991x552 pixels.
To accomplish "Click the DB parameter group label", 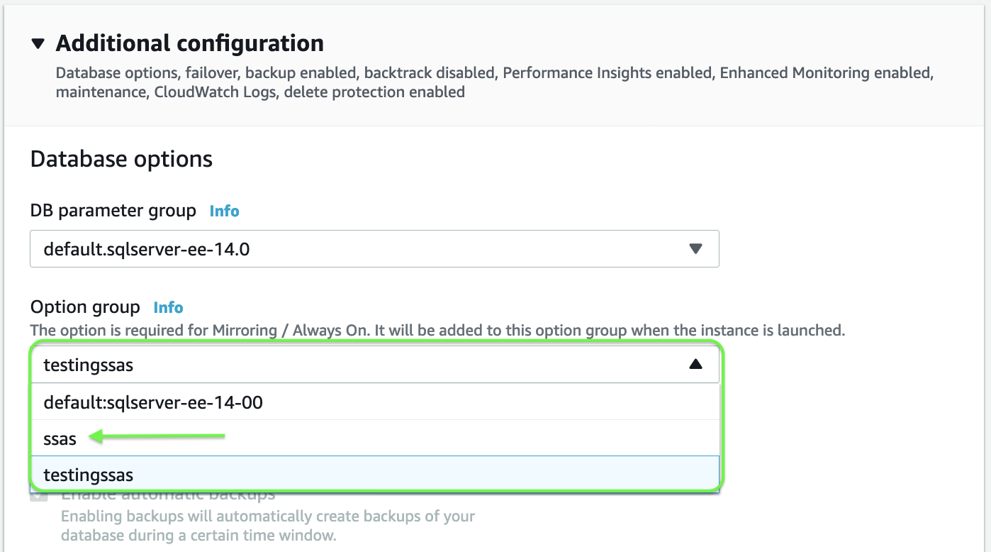I will 113,211.
